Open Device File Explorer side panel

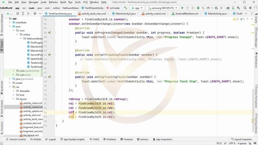point(256,96)
